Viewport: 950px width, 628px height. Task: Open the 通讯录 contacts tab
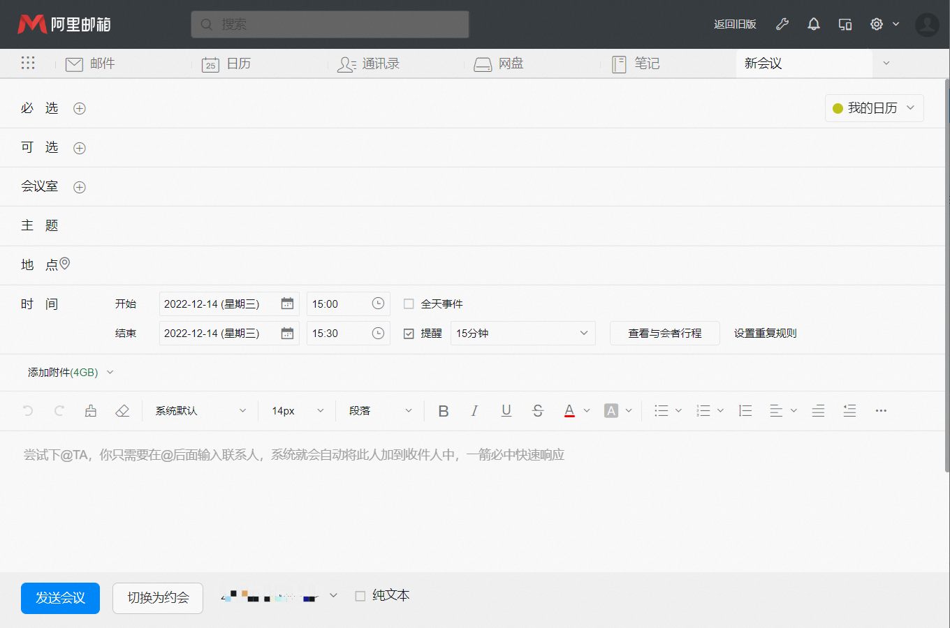tap(368, 64)
